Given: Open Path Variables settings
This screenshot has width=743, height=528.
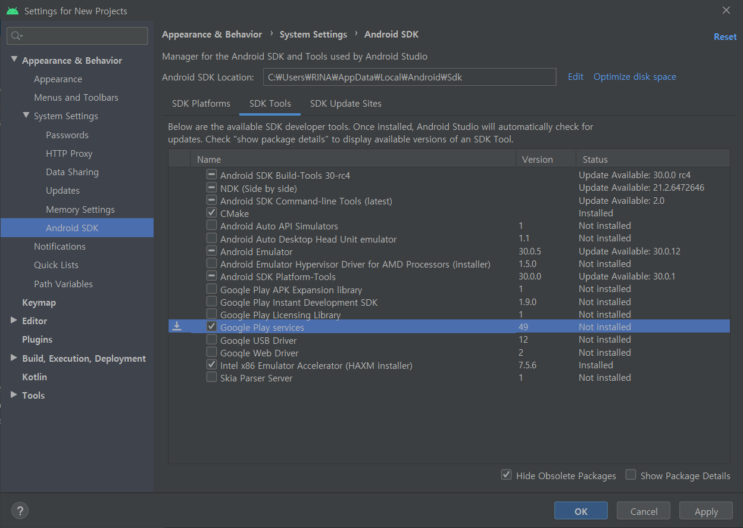Looking at the screenshot, I should [x=63, y=284].
